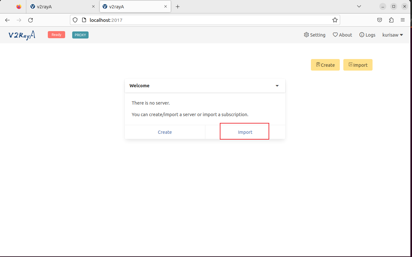This screenshot has width=412, height=257.
Task: Click the site information page icon
Action: point(84,20)
